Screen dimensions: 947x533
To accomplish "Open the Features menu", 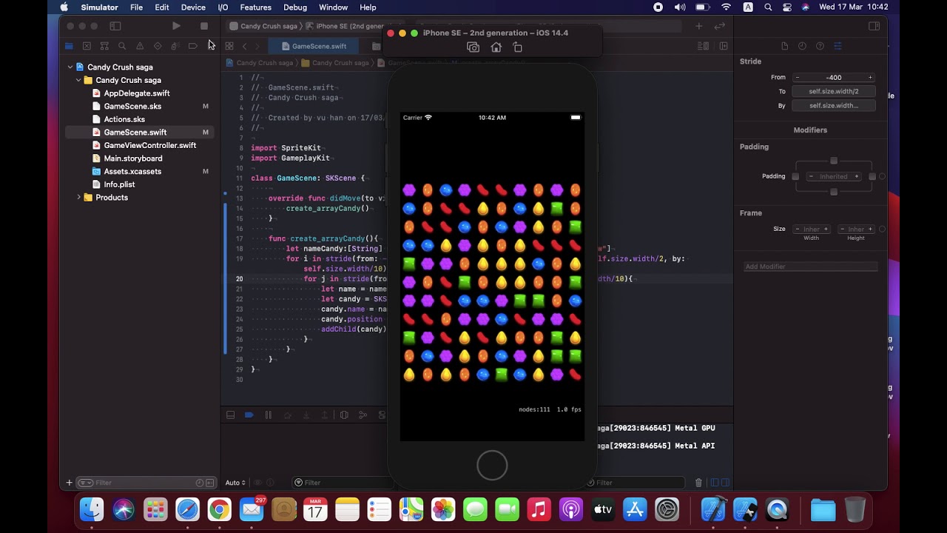I will 255,7.
